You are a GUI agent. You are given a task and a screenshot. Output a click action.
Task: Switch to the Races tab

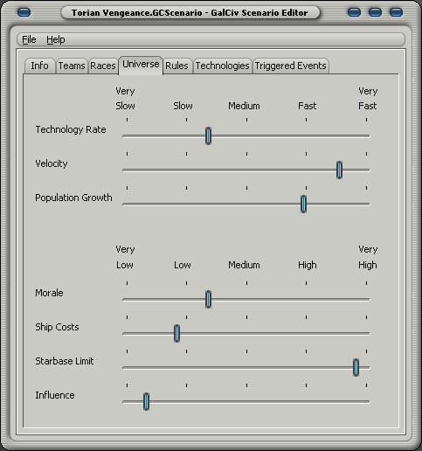pos(103,66)
